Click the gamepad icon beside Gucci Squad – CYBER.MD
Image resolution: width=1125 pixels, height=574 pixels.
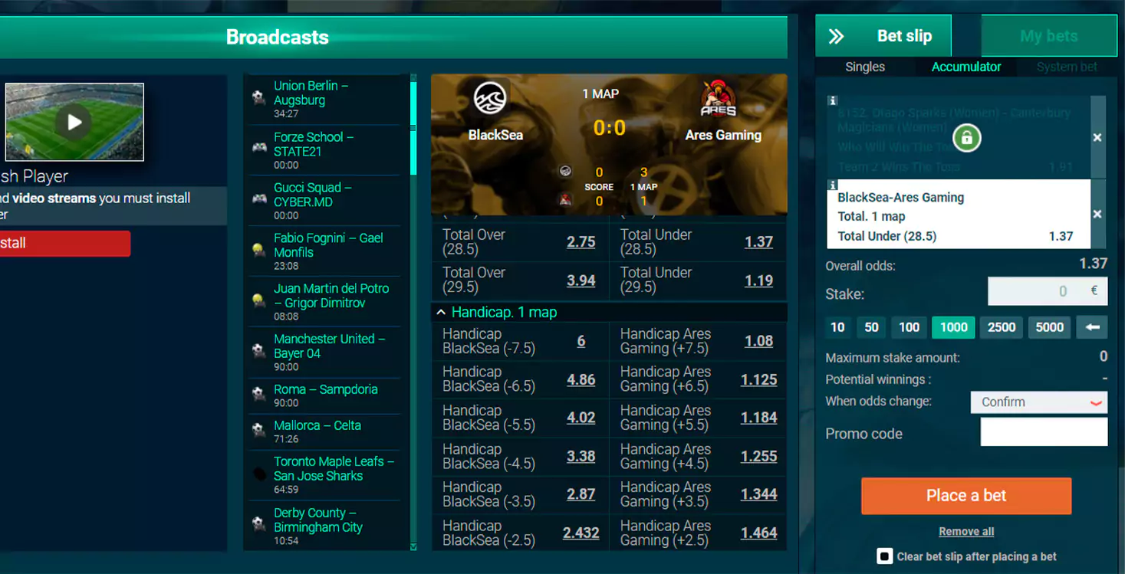coord(259,198)
